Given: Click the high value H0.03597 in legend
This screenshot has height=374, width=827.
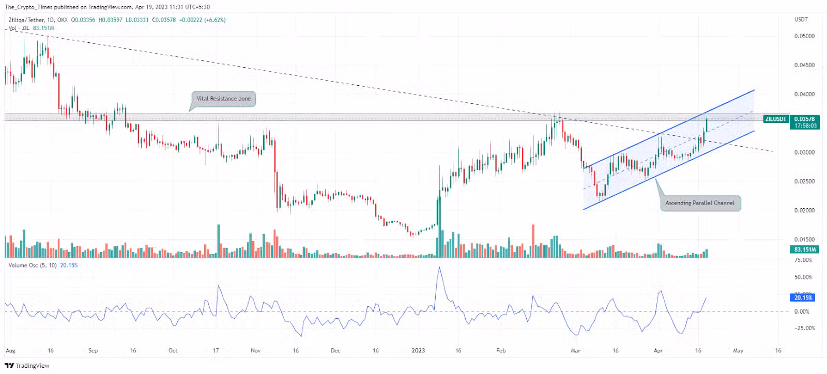Looking at the screenshot, I should (x=110, y=20).
